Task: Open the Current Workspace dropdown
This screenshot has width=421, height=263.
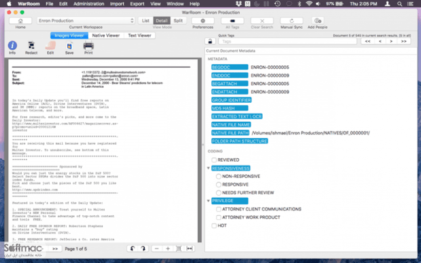Action: click(86, 20)
